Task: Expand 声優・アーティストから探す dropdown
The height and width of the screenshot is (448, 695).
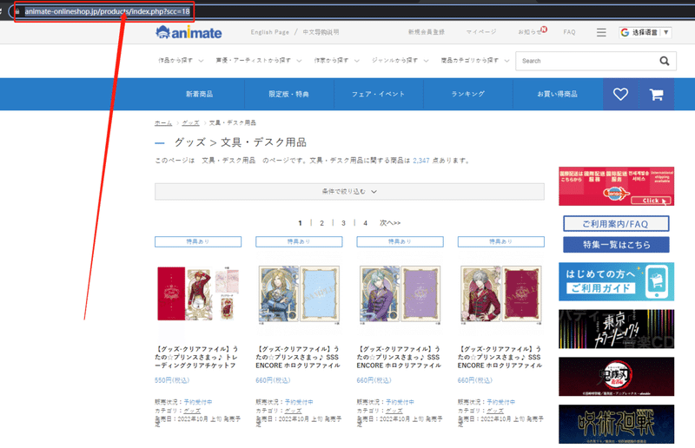Action: 258,60
